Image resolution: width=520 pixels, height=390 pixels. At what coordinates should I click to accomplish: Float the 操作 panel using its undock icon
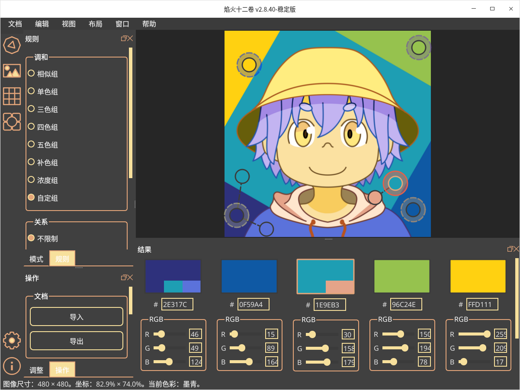(x=123, y=278)
